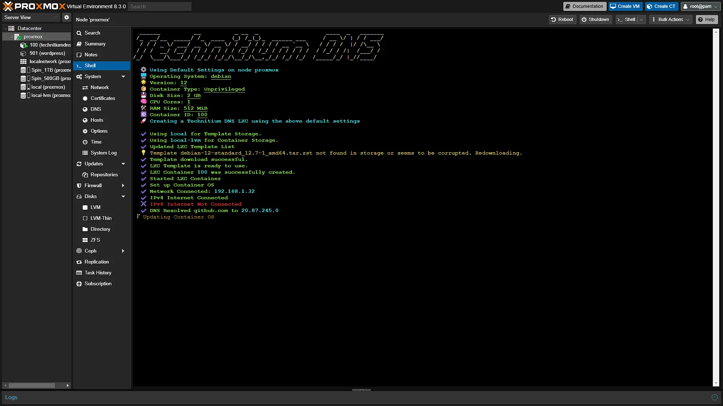Screen dimensions: 723x406
Task: Click the LVM-Thin icon
Action: point(85,218)
